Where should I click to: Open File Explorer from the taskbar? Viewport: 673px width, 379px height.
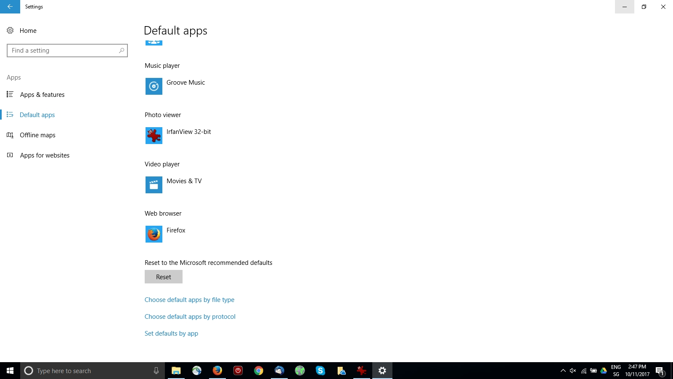point(176,371)
